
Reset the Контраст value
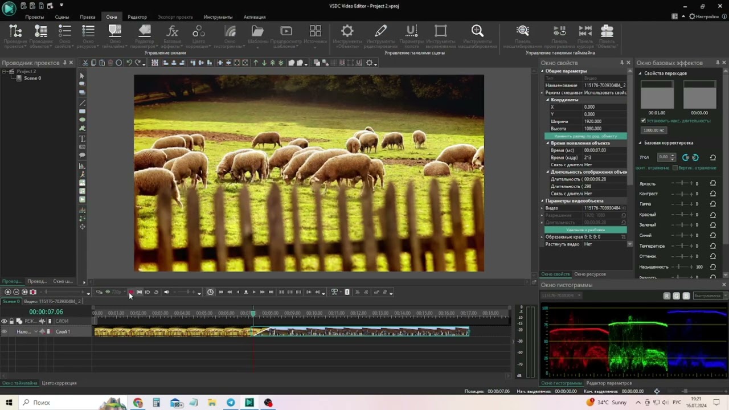click(712, 194)
